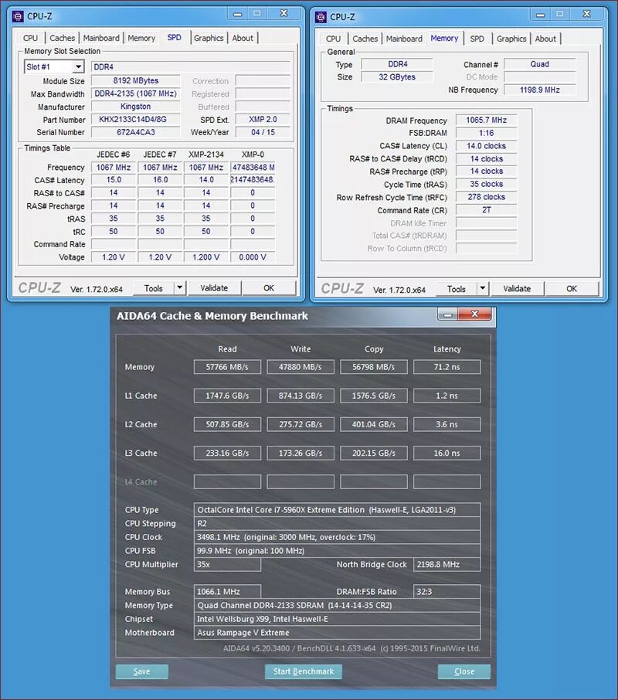Click XMP-2134 column header in Timings Table

tap(205, 155)
